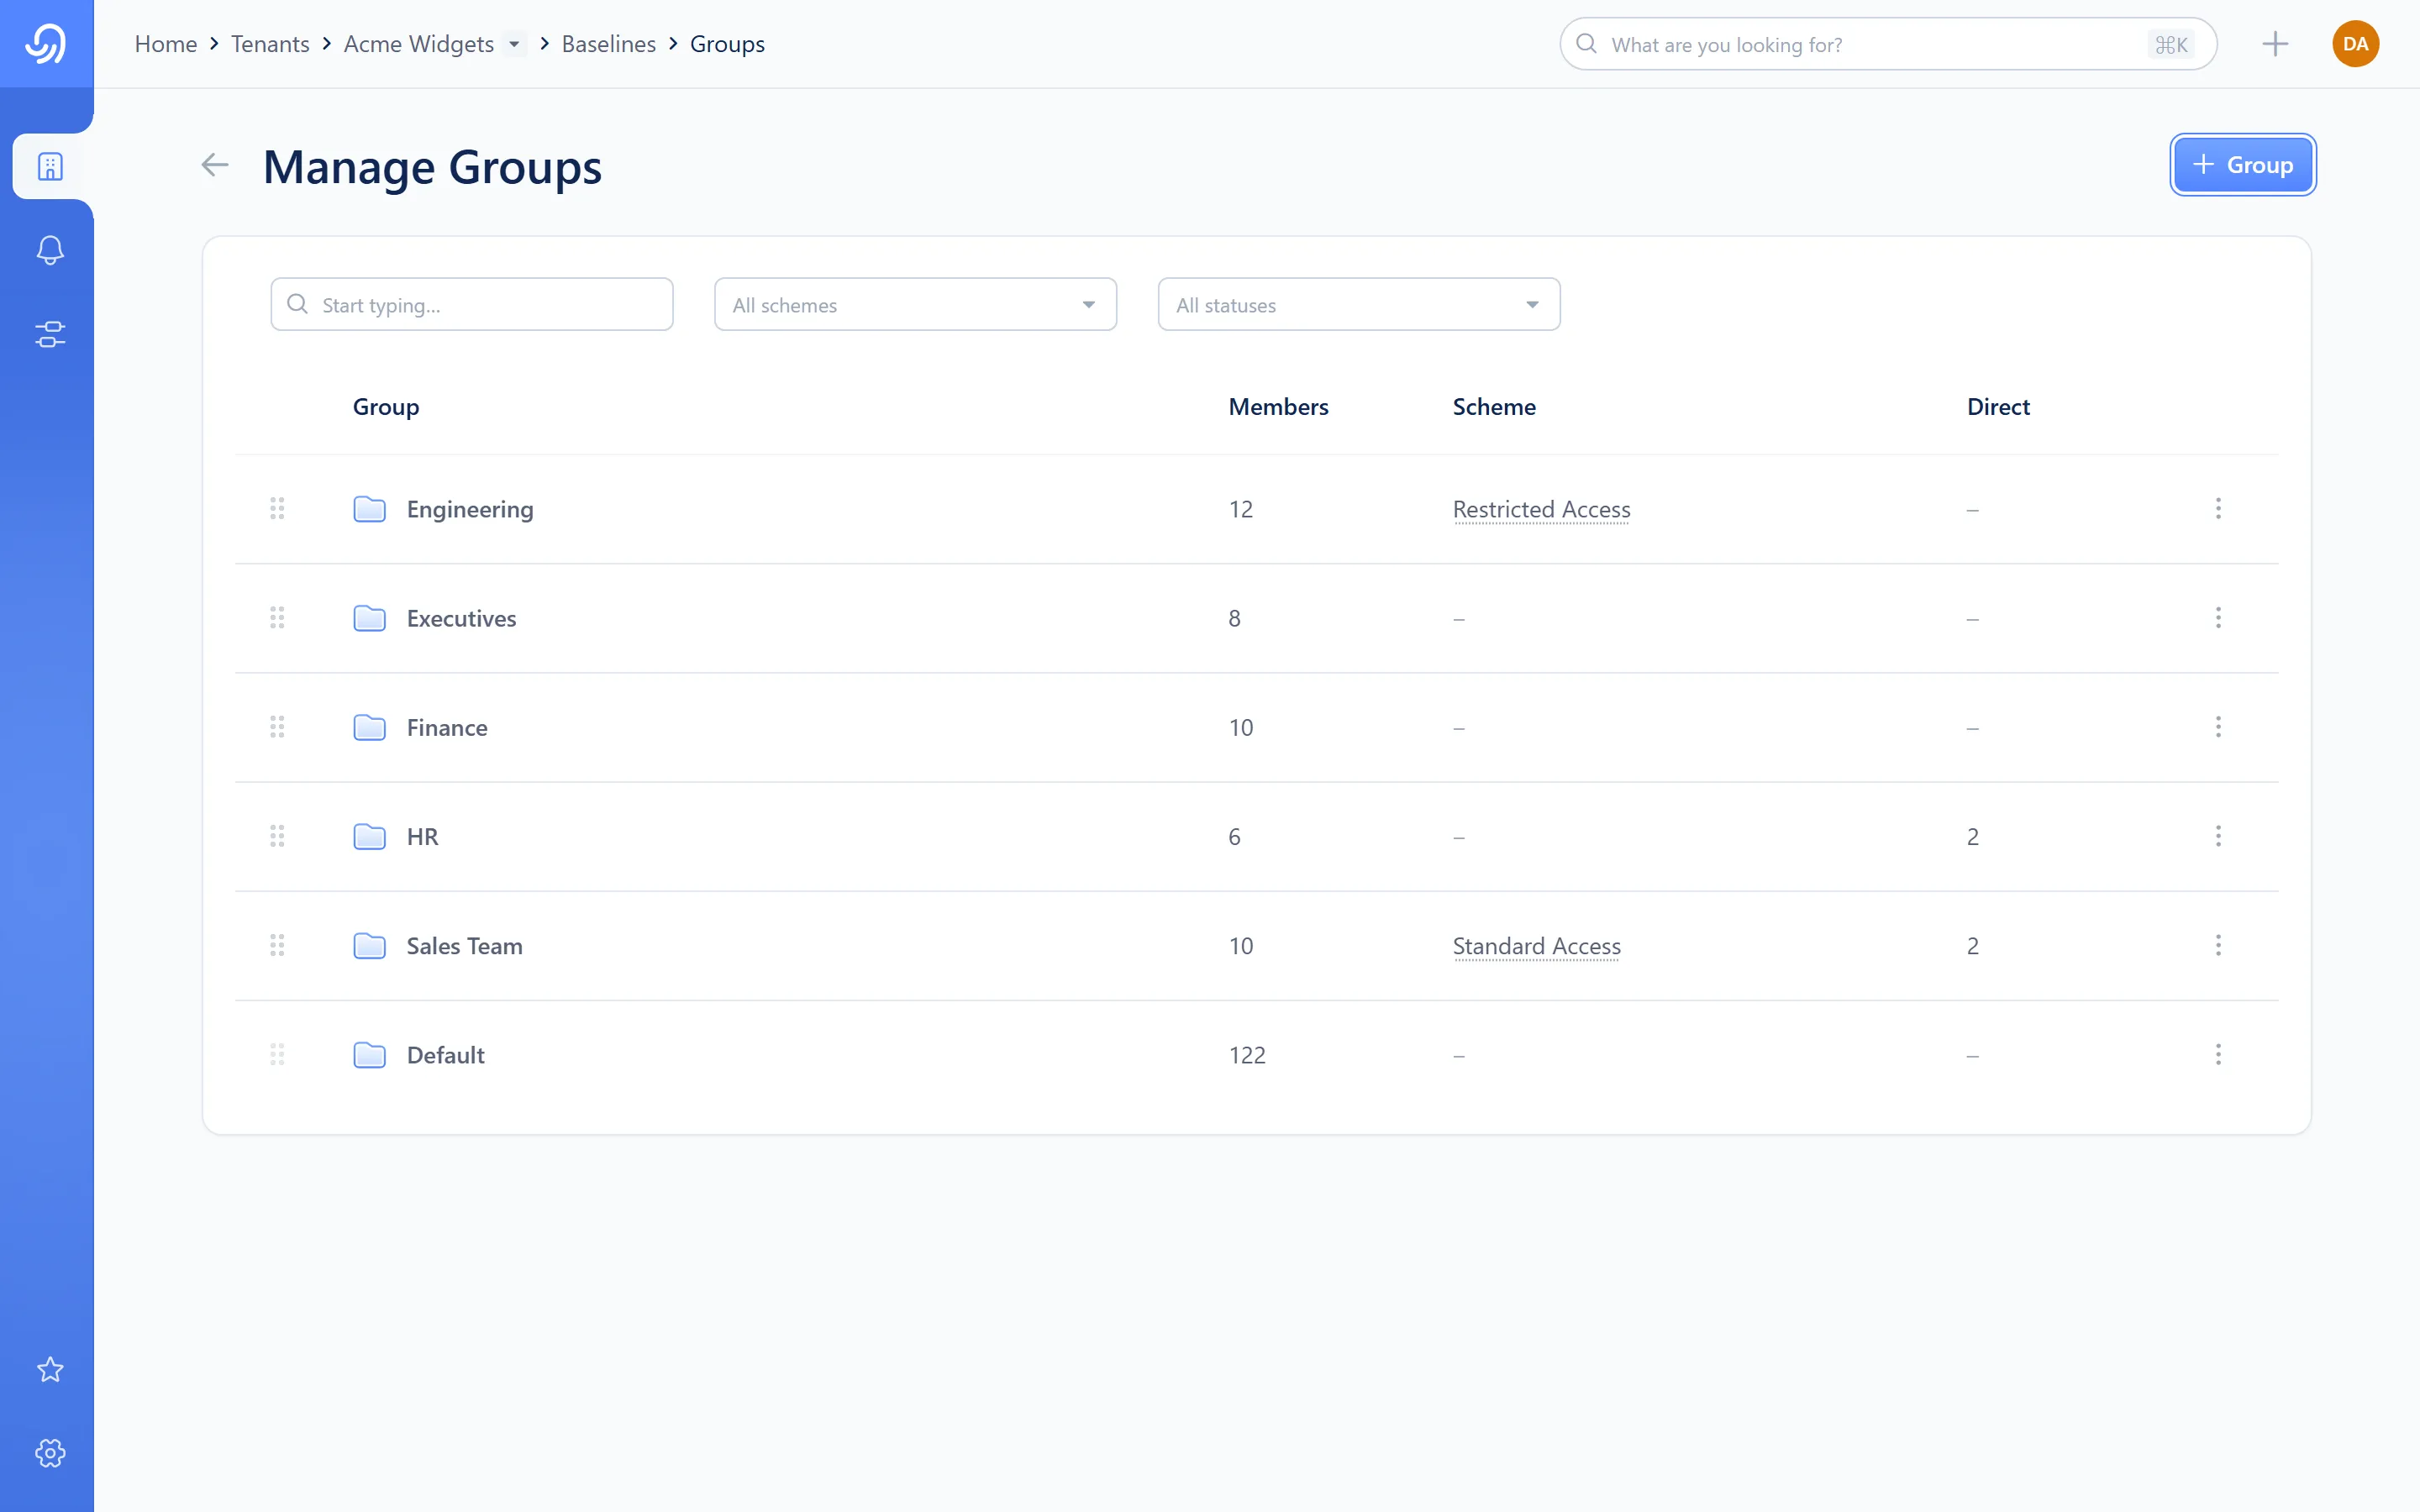Screen dimensions: 2420x1512
Task: Open notifications bell in sidebar
Action: (50, 250)
